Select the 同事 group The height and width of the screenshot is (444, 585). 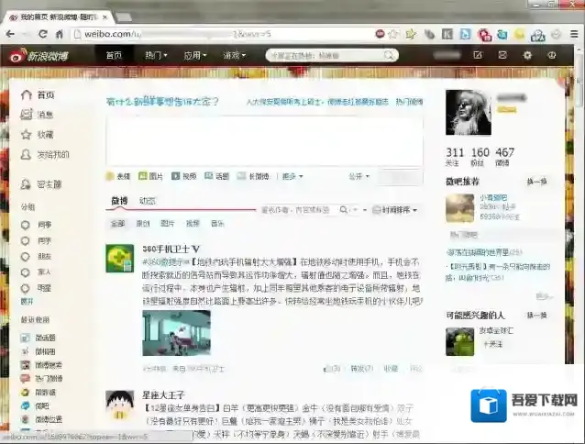(36, 225)
